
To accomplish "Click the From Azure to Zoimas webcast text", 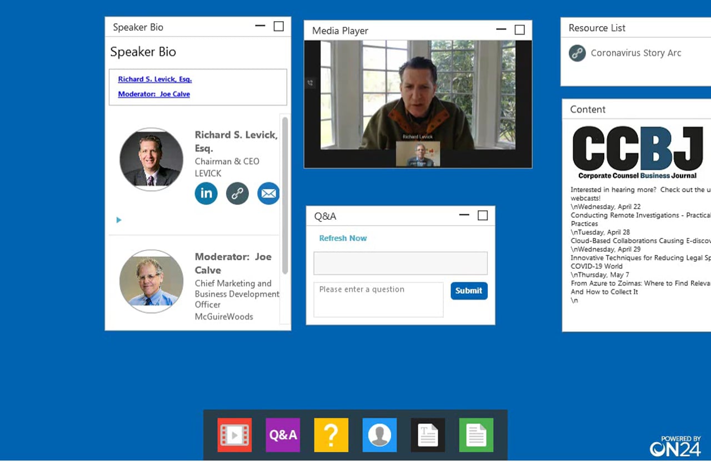I will [x=640, y=287].
